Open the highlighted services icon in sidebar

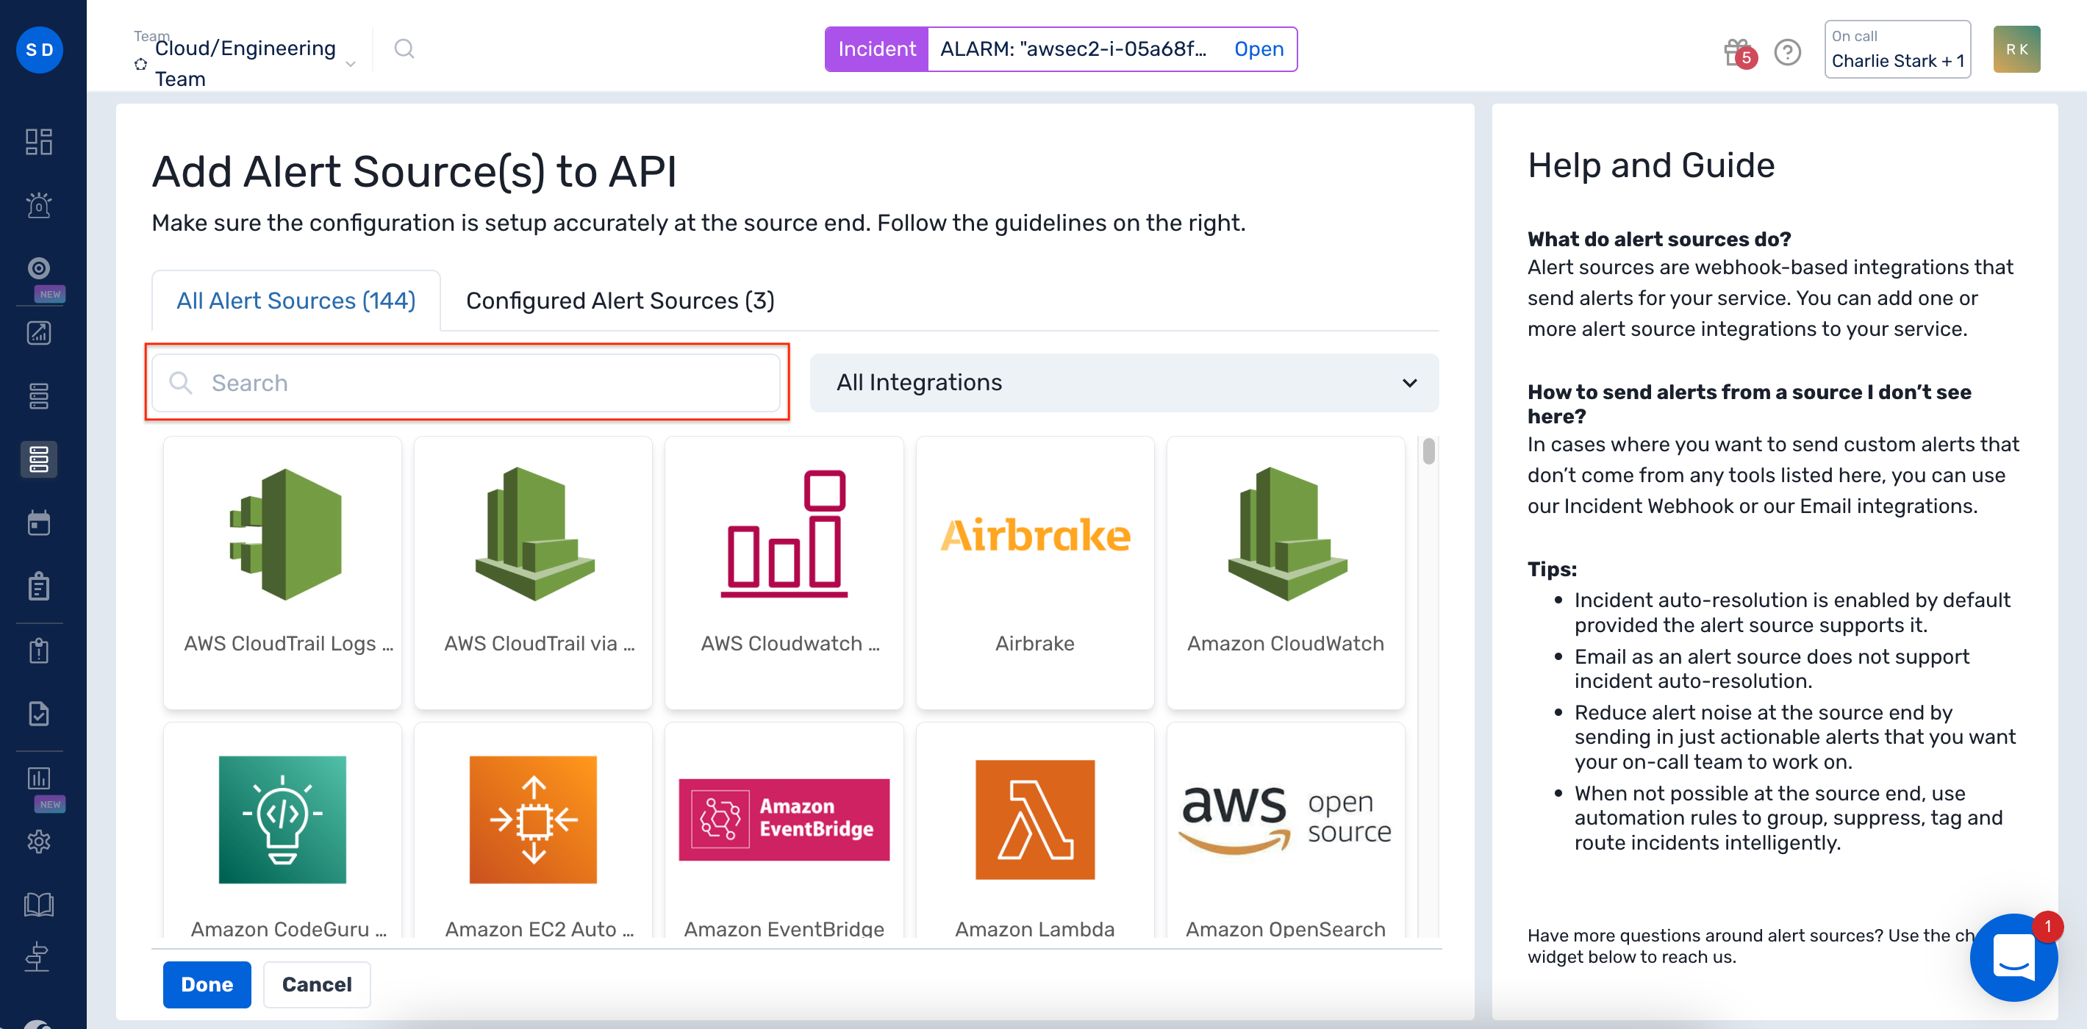click(x=39, y=459)
